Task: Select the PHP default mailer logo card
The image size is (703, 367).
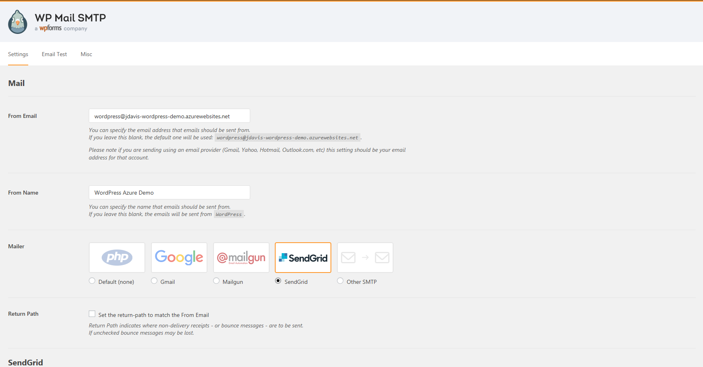Action: tap(117, 258)
